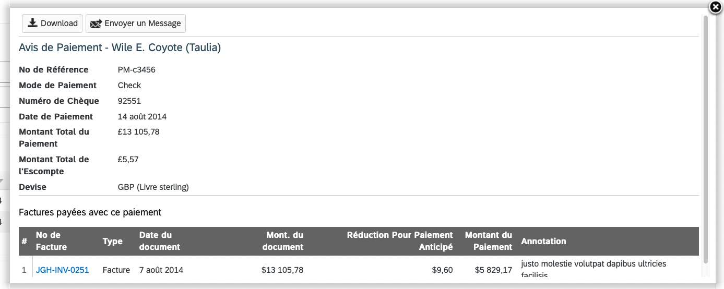The width and height of the screenshot is (724, 289).
Task: Click the envelope message icon
Action: pos(96,23)
